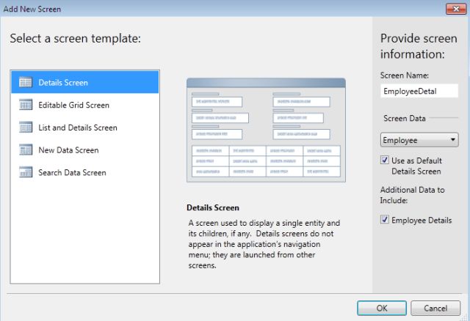Toggle Use as Default Details Screen checkbox
Screen dimensions: 470x321
tap(385, 160)
